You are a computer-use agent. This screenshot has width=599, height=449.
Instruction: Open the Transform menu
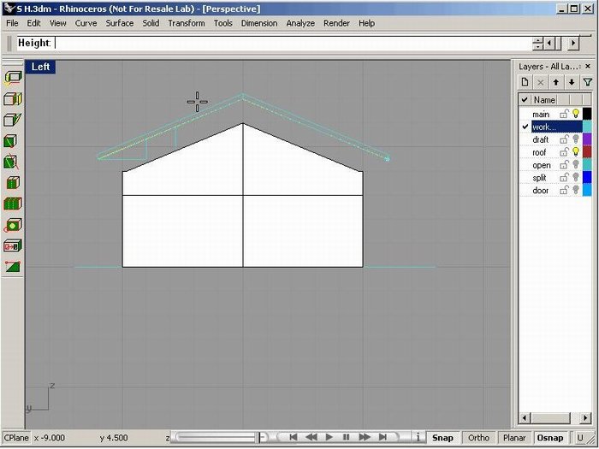[186, 23]
